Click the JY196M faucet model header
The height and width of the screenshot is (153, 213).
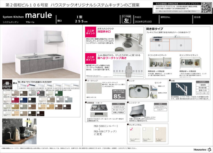(202, 82)
